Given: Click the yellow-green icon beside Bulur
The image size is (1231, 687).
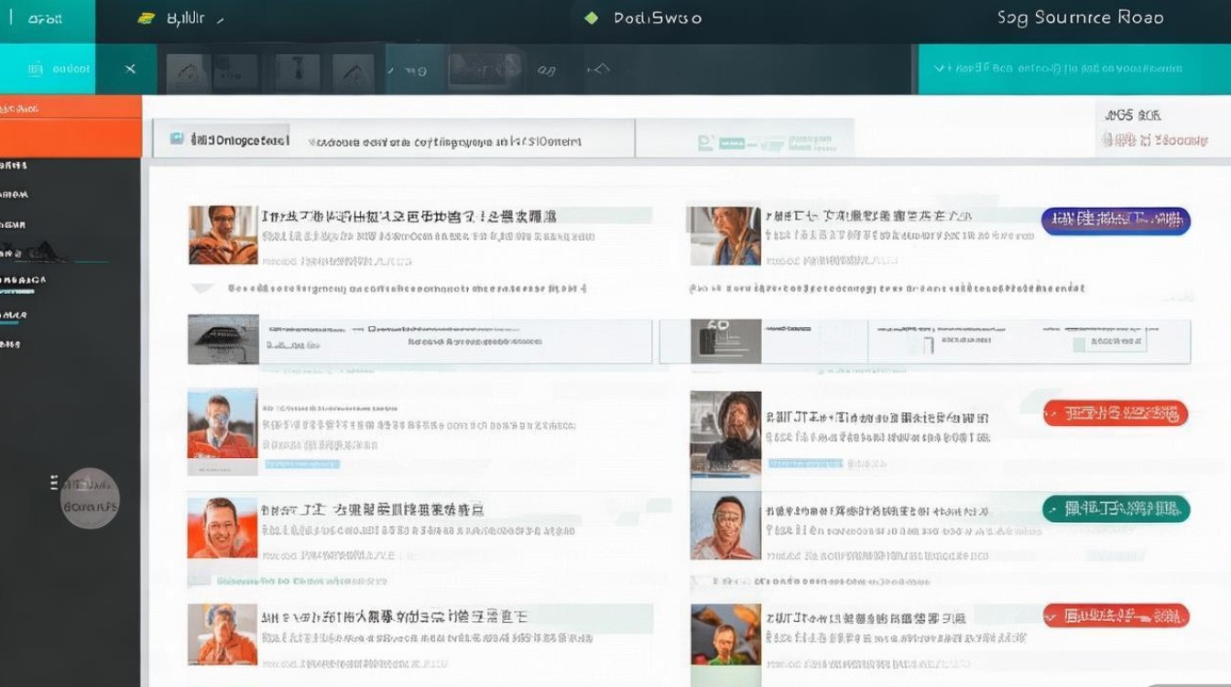Looking at the screenshot, I should coord(147,18).
